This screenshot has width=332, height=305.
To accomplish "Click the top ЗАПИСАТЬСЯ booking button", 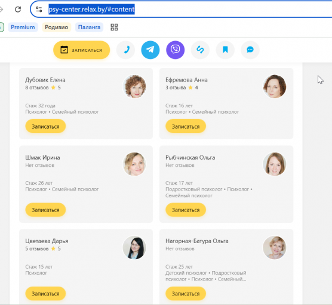I will click(x=82, y=50).
